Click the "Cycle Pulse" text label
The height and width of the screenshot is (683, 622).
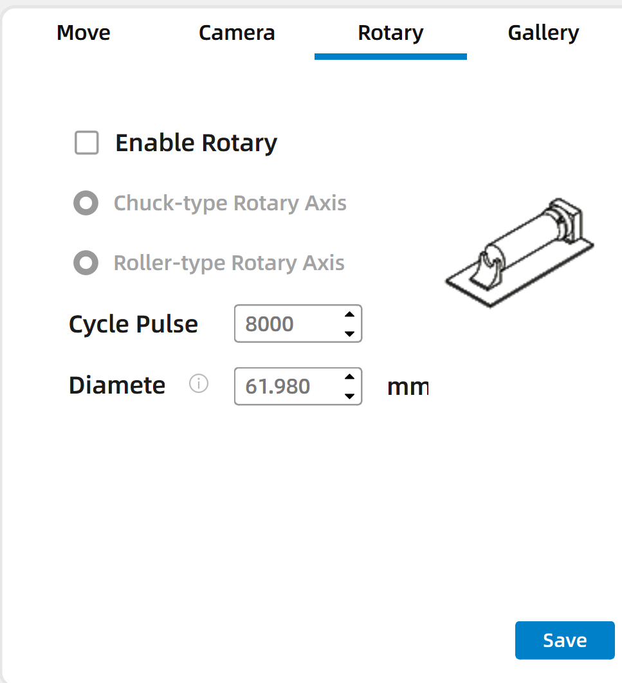click(133, 324)
